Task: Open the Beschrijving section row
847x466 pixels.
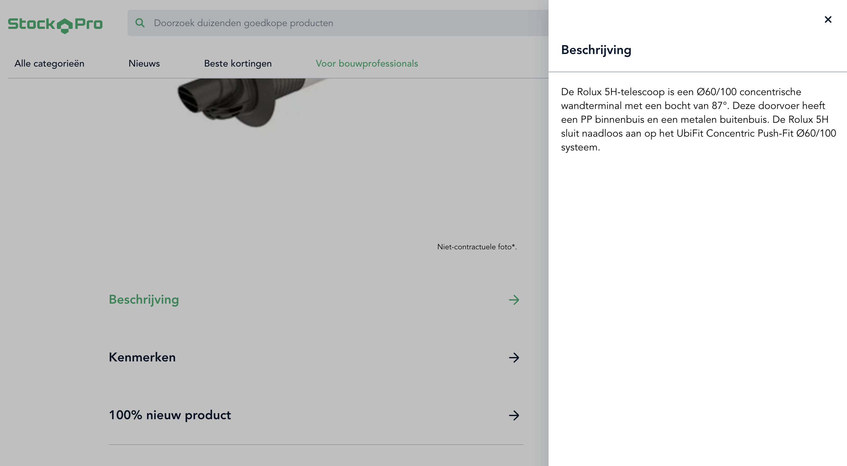Action: [316, 300]
